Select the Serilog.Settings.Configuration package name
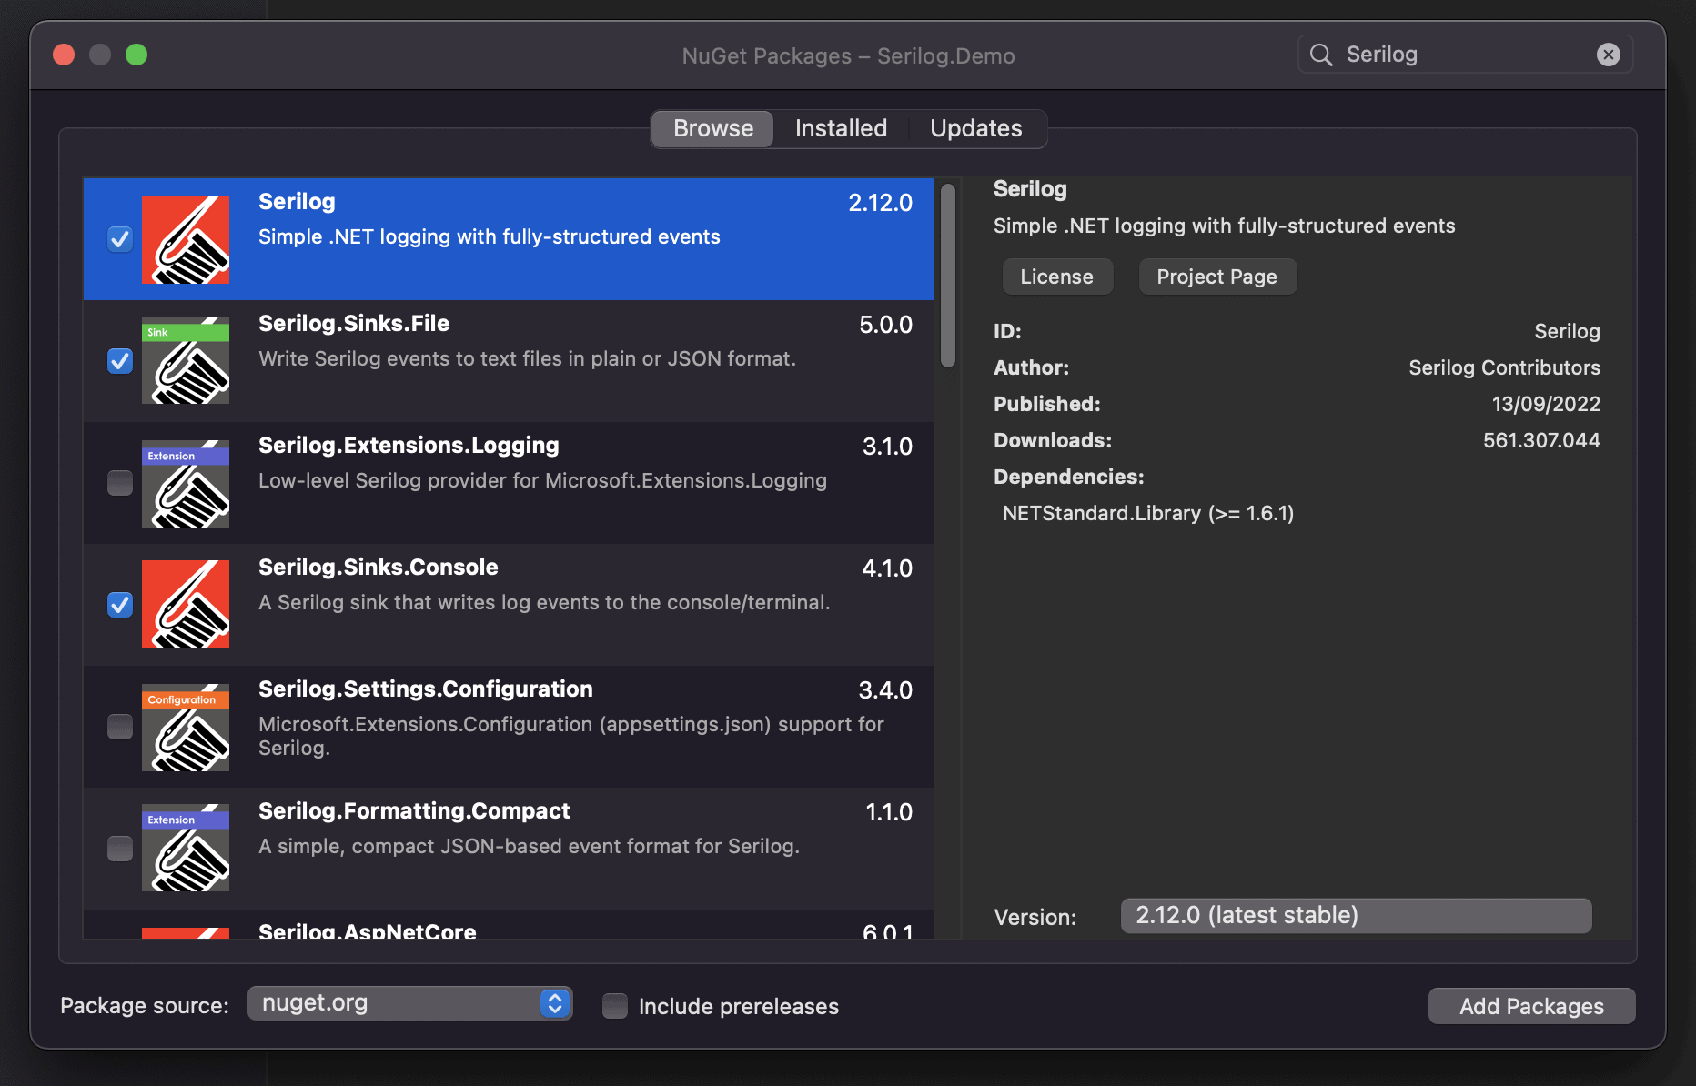 coord(426,689)
